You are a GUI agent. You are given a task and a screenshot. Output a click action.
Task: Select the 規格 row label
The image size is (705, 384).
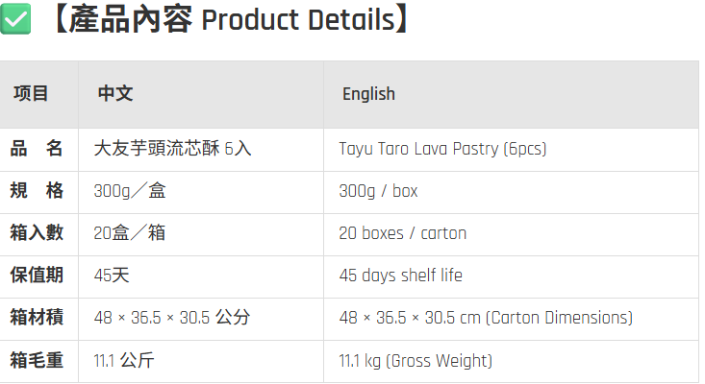point(37,191)
